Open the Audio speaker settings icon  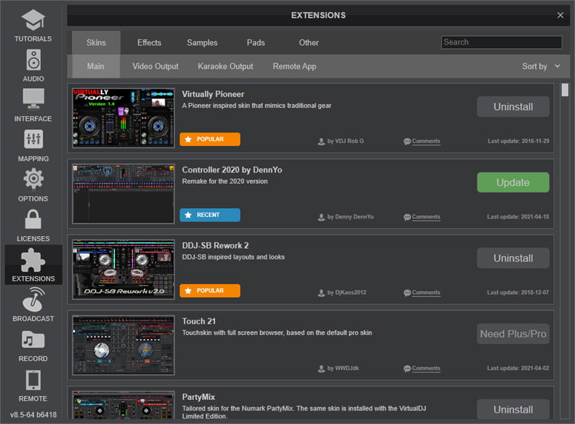[33, 60]
